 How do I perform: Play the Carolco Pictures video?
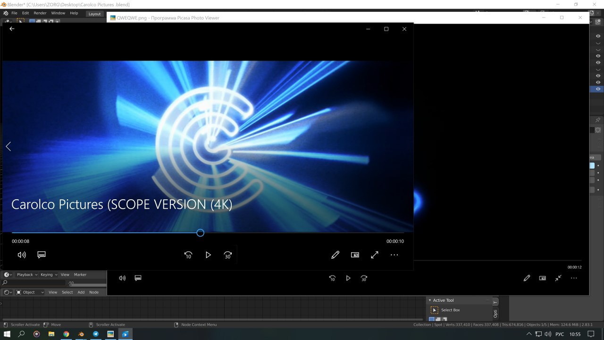(208, 255)
